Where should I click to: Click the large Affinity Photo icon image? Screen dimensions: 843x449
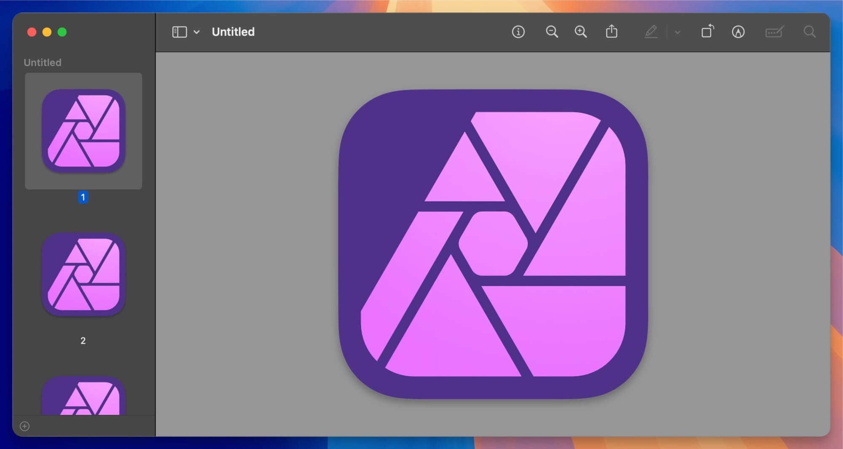point(493,244)
